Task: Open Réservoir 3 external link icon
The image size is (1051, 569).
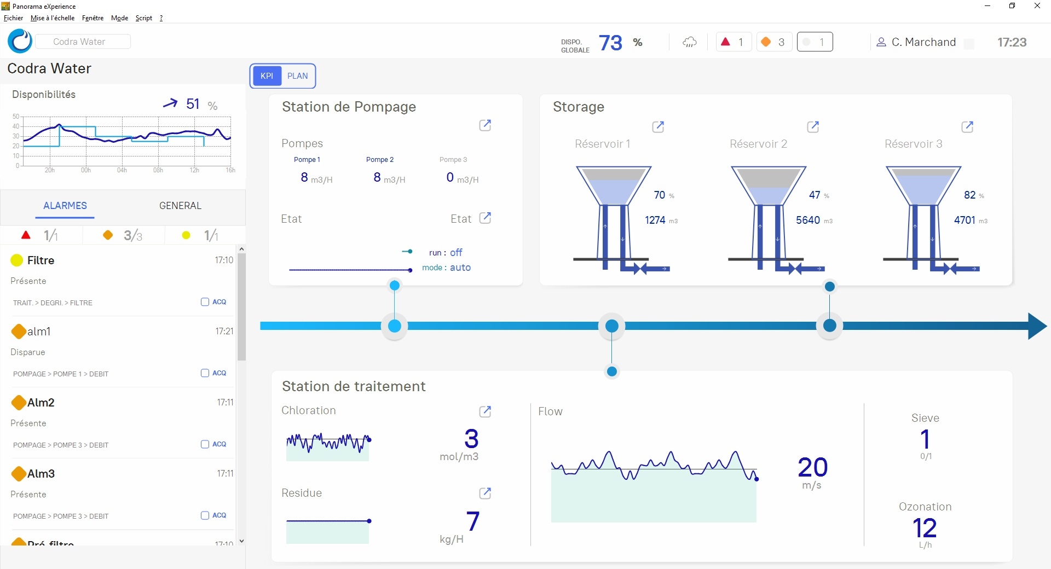Action: (x=967, y=127)
